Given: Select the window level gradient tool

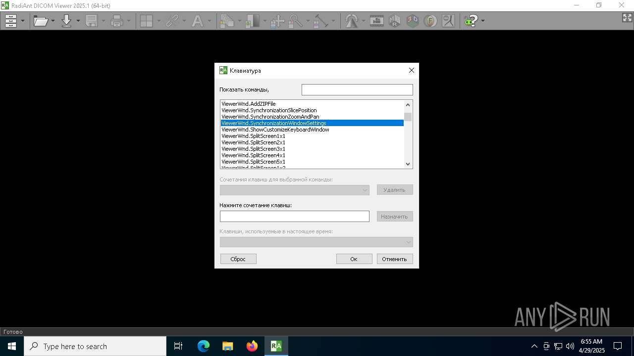Looking at the screenshot, I should 253,21.
